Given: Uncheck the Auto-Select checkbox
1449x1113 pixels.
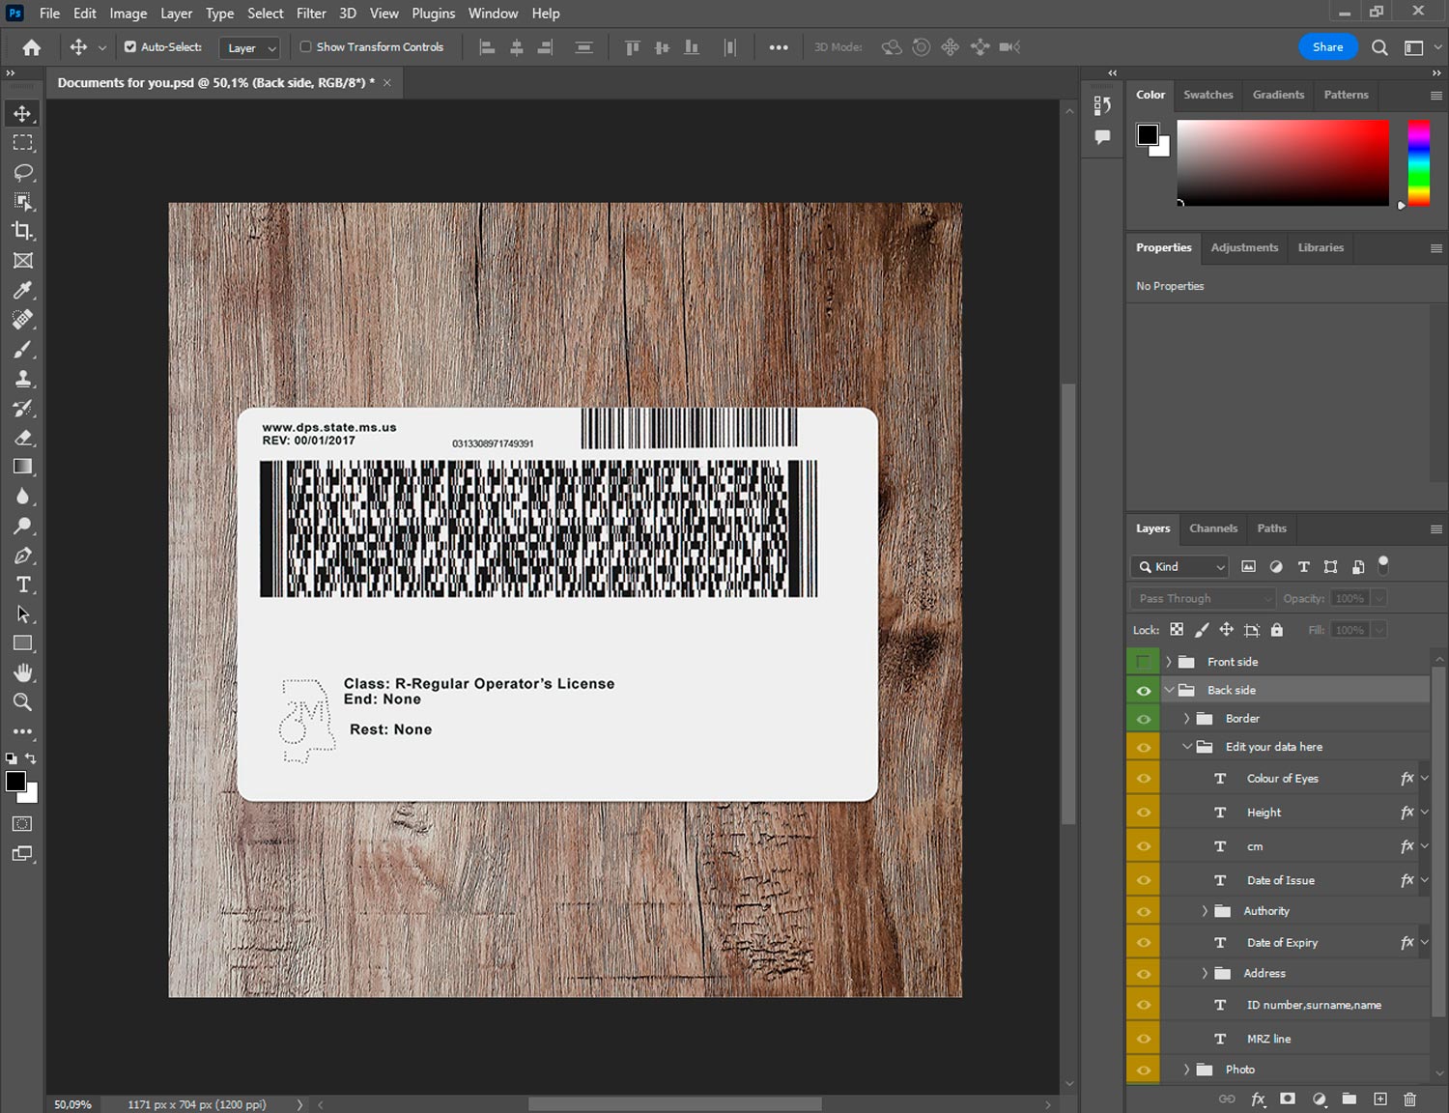Looking at the screenshot, I should [130, 46].
